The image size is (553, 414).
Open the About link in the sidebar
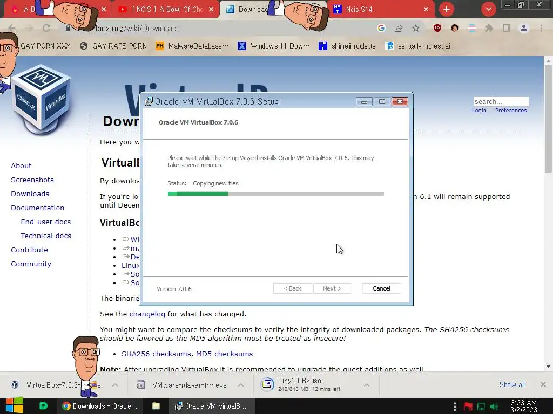[21, 165]
